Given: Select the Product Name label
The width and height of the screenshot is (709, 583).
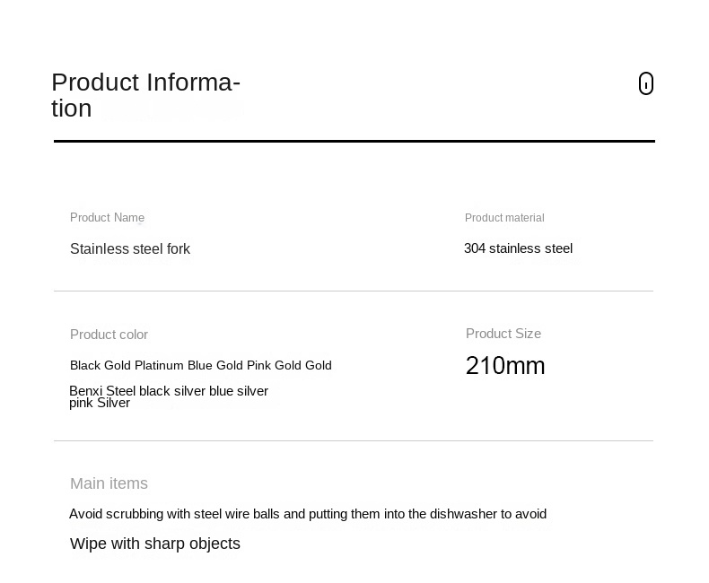Looking at the screenshot, I should click(x=107, y=217).
